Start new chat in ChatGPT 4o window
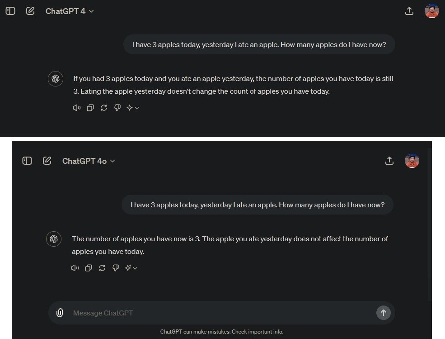The height and width of the screenshot is (339, 445). coord(47,161)
